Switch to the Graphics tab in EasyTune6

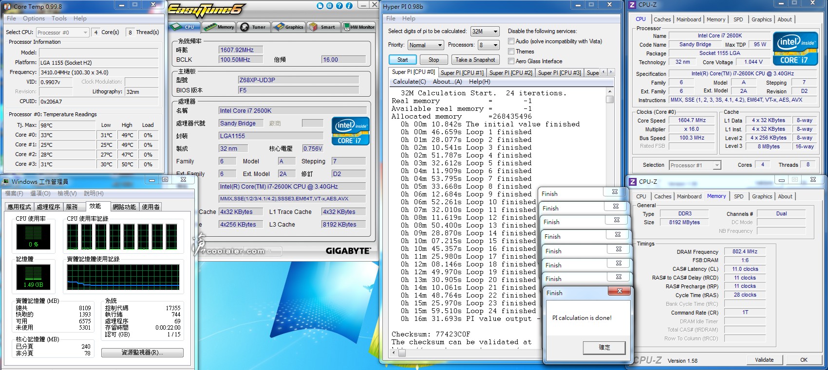click(x=288, y=27)
